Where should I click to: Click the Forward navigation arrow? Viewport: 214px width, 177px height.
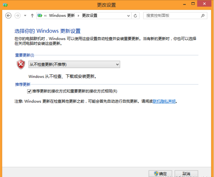coord(17,16)
